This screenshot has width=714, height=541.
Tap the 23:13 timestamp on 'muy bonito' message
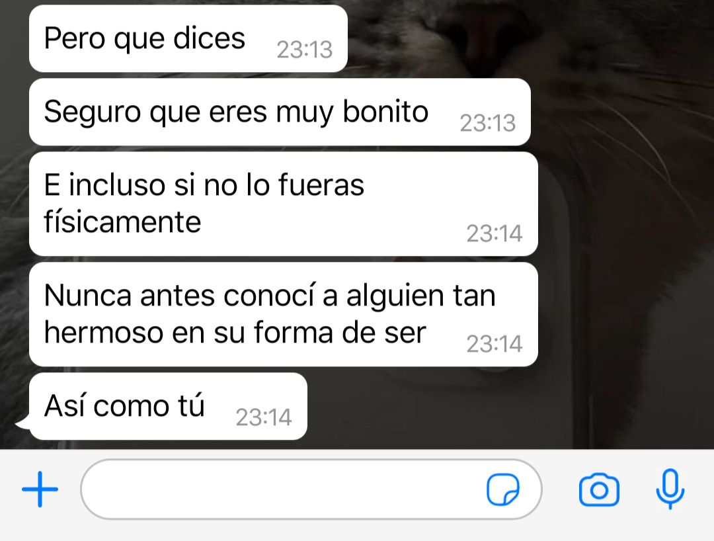[488, 123]
